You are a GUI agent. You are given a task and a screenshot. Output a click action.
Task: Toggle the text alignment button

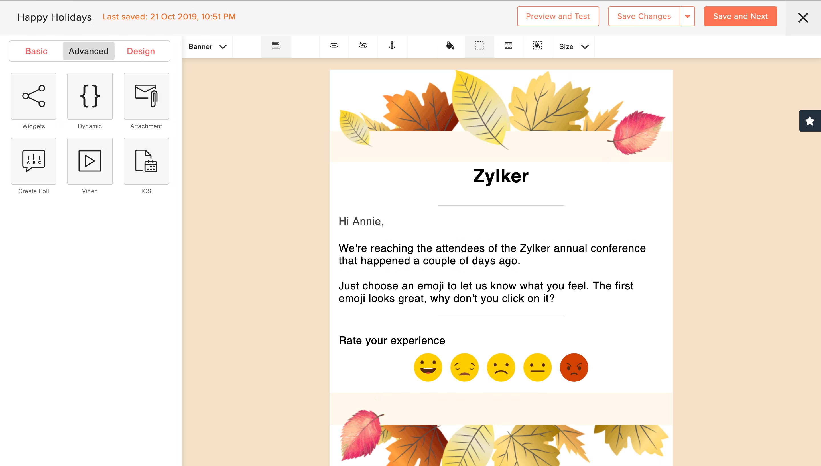click(276, 46)
